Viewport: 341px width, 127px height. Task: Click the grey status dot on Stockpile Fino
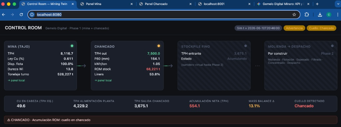245,46
